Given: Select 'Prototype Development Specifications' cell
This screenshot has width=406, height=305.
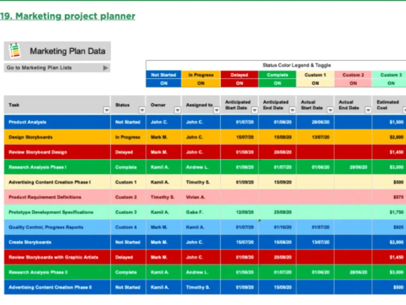Looking at the screenshot, I should (57, 212).
